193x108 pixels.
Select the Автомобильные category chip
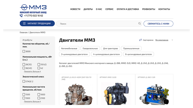69,48
